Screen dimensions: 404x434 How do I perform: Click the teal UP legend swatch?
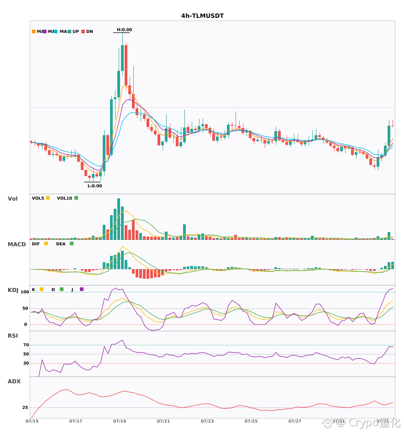(x=69, y=32)
